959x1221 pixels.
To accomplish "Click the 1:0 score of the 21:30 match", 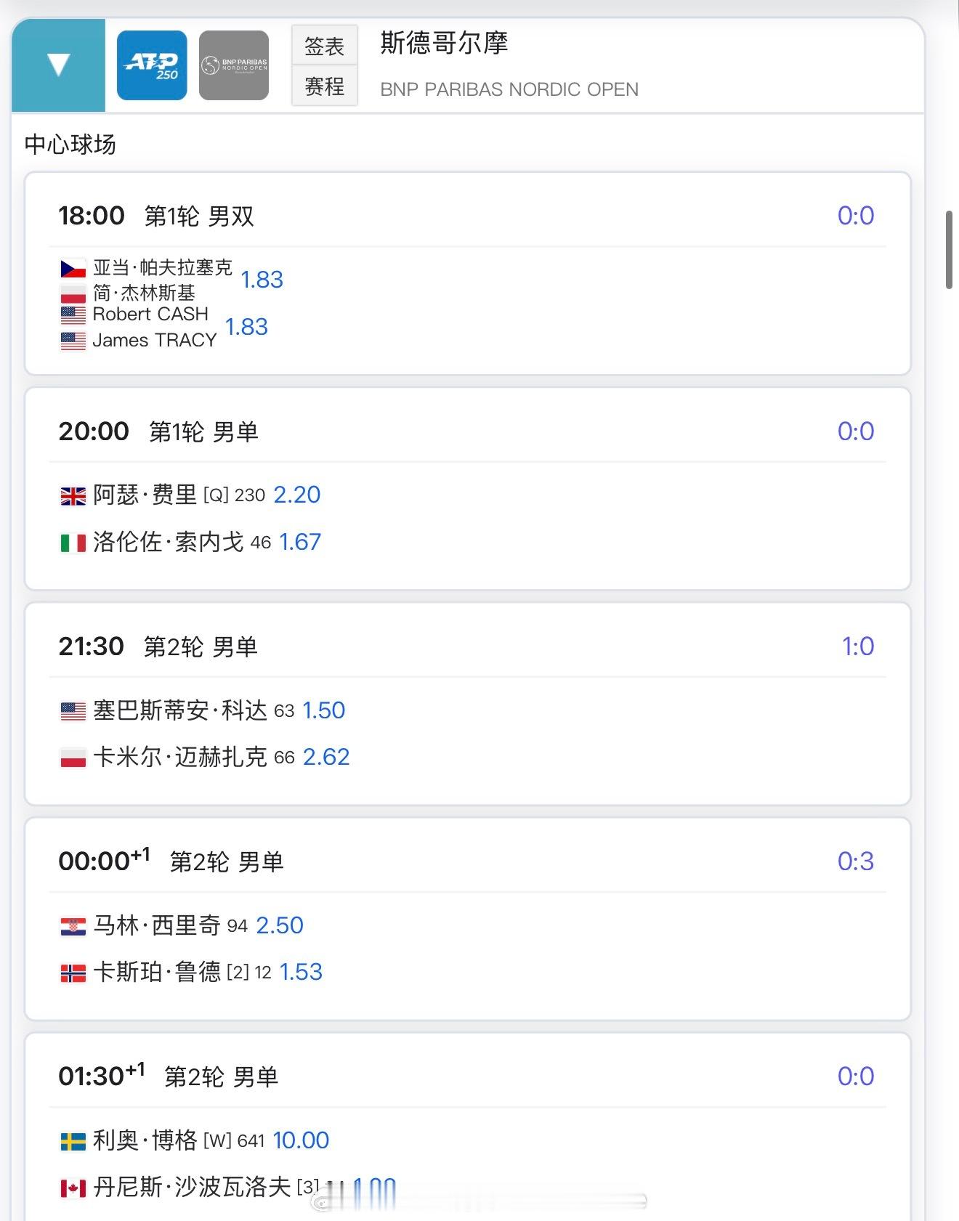I will pos(857,646).
